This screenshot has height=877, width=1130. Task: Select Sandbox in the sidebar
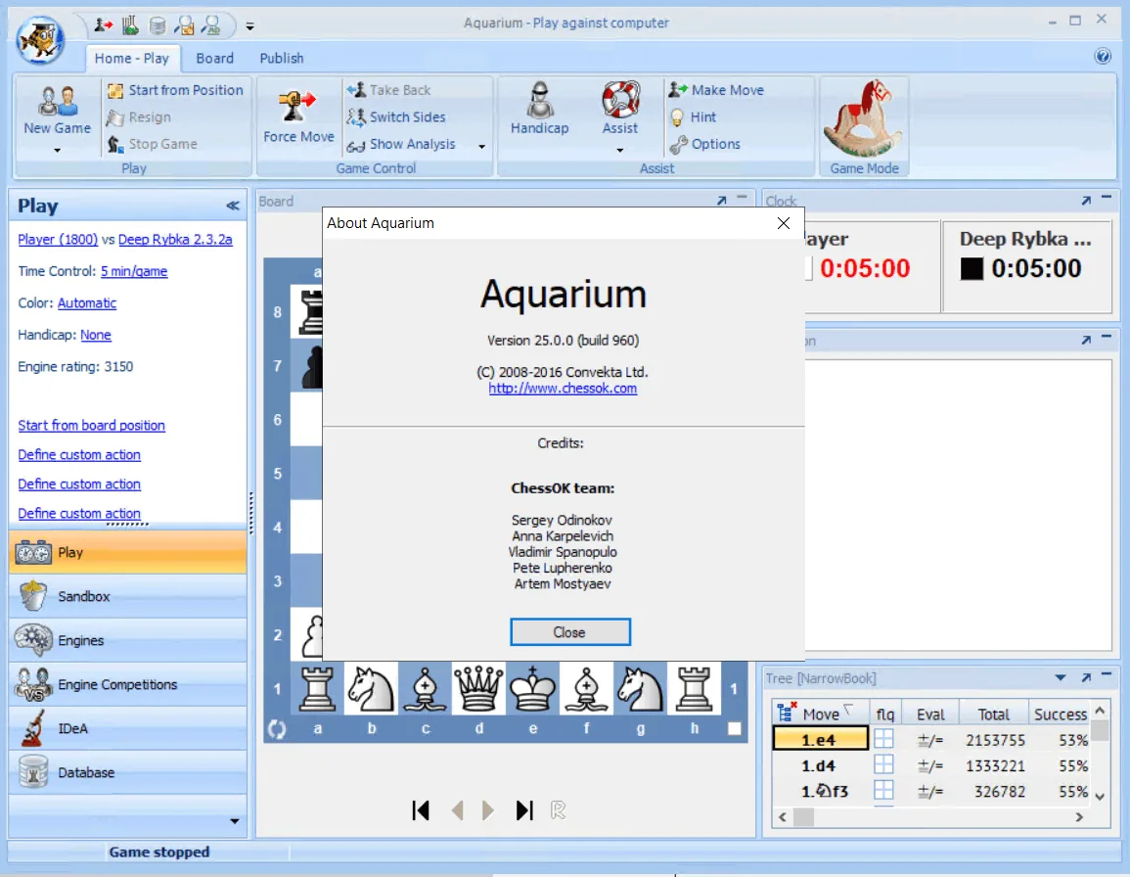(127, 596)
